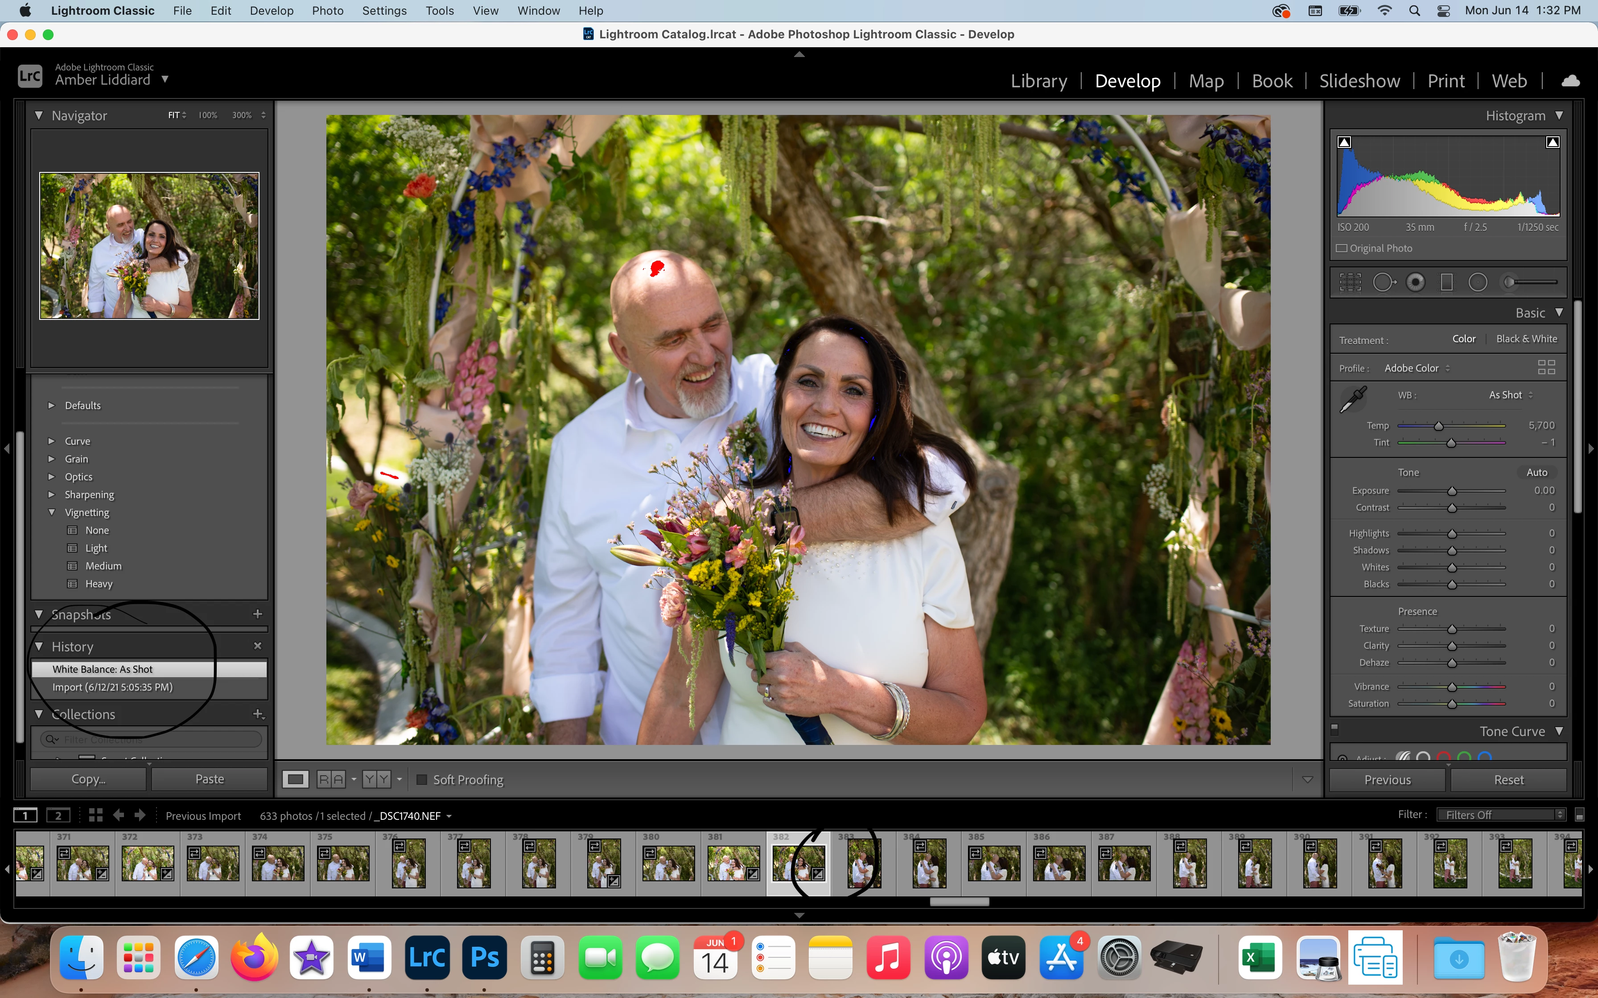The image size is (1598, 998).
Task: Check the Original Photo box
Action: [x=1342, y=248]
